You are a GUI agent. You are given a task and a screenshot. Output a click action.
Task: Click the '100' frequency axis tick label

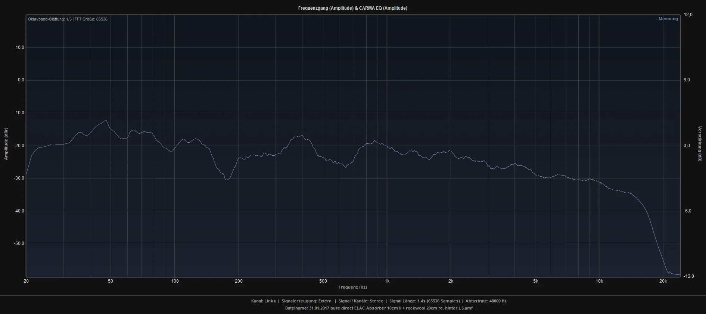(175, 281)
